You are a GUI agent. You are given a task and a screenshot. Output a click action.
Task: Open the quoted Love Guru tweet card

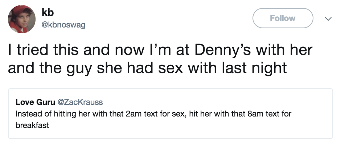pyautogui.click(x=171, y=114)
